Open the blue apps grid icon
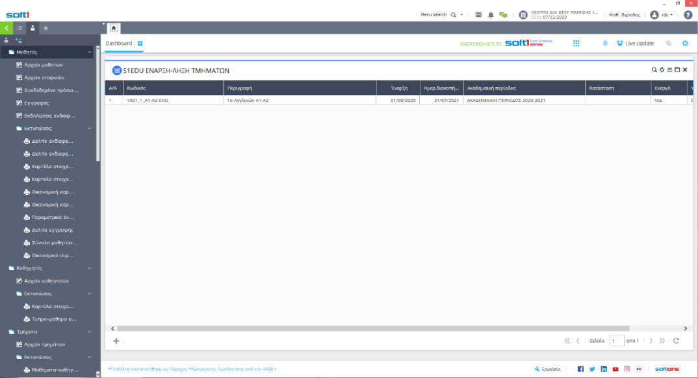Image resolution: width=698 pixels, height=378 pixels. point(576,43)
